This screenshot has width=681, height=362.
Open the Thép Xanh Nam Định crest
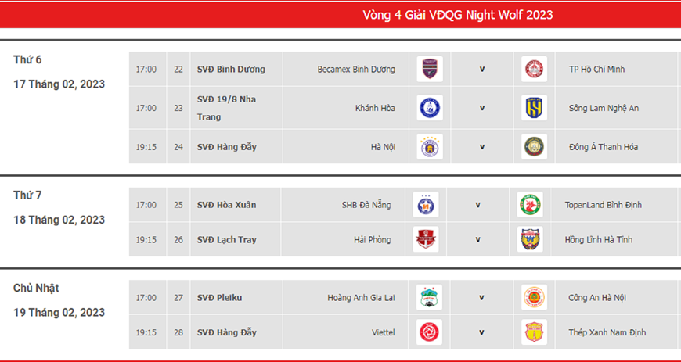534,332
